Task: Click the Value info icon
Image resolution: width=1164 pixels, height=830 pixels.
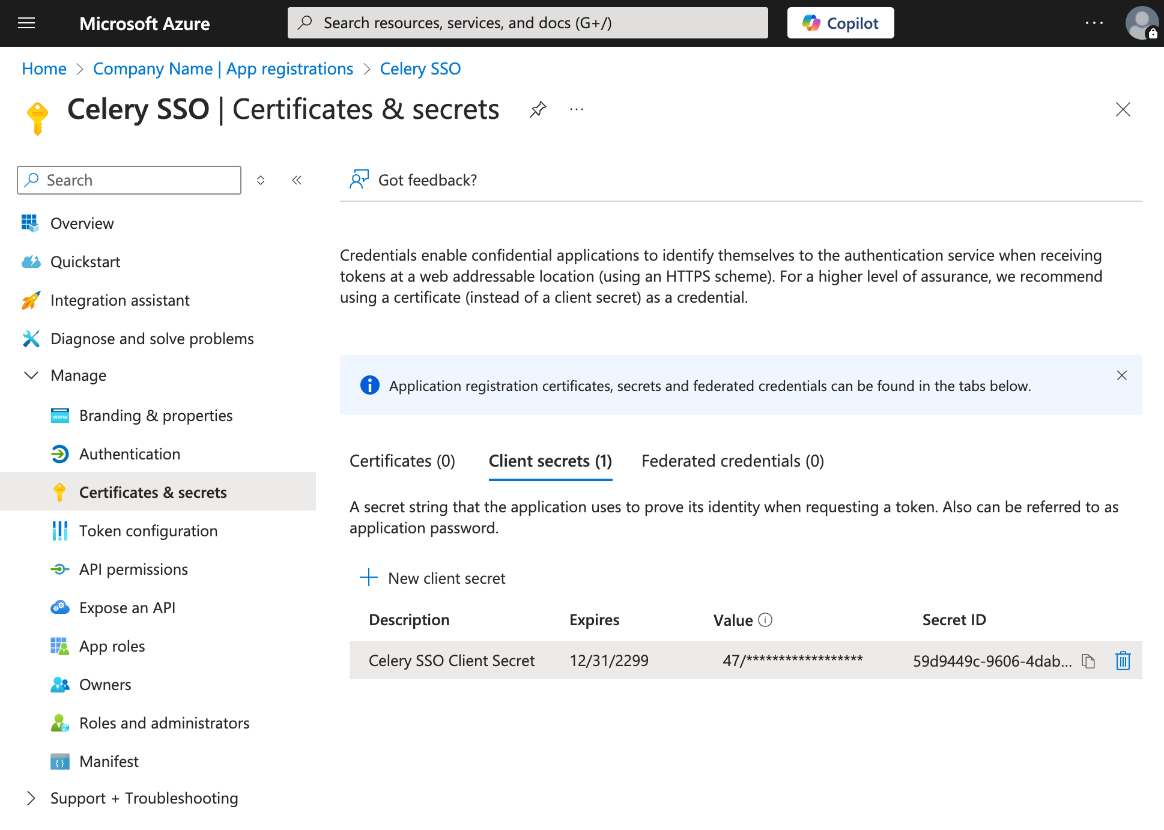Action: [765, 620]
